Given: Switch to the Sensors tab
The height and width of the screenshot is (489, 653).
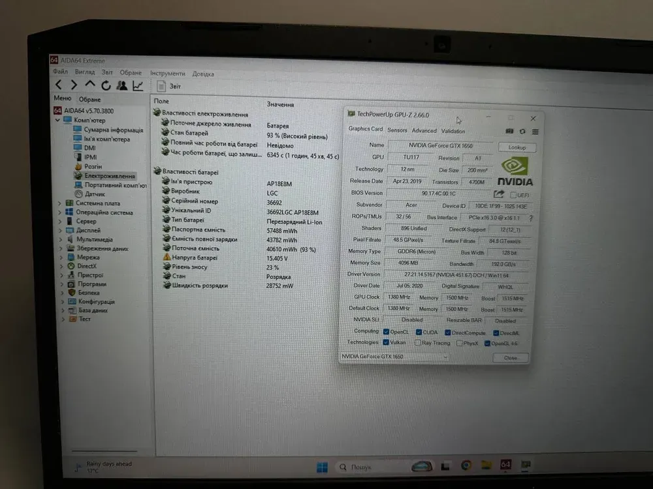Looking at the screenshot, I should pyautogui.click(x=397, y=130).
